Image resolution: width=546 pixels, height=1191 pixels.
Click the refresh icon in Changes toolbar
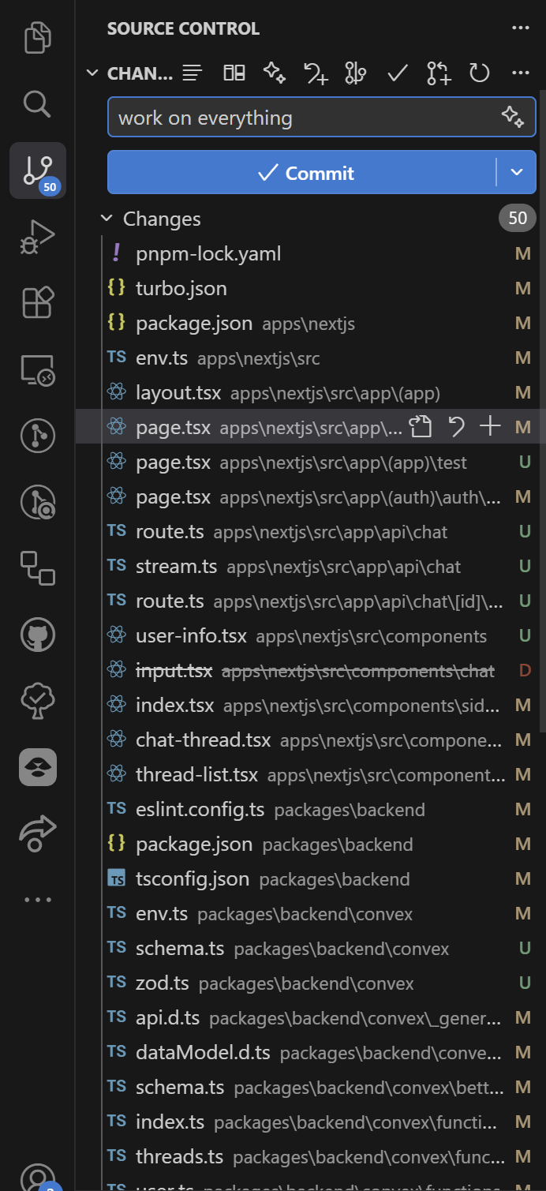tap(480, 73)
